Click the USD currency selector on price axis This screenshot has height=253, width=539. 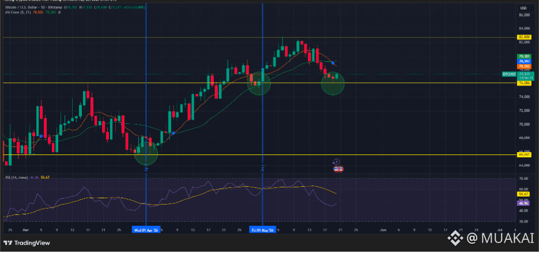[x=523, y=8]
